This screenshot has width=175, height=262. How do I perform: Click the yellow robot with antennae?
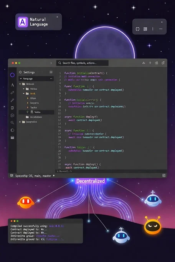click(153, 225)
